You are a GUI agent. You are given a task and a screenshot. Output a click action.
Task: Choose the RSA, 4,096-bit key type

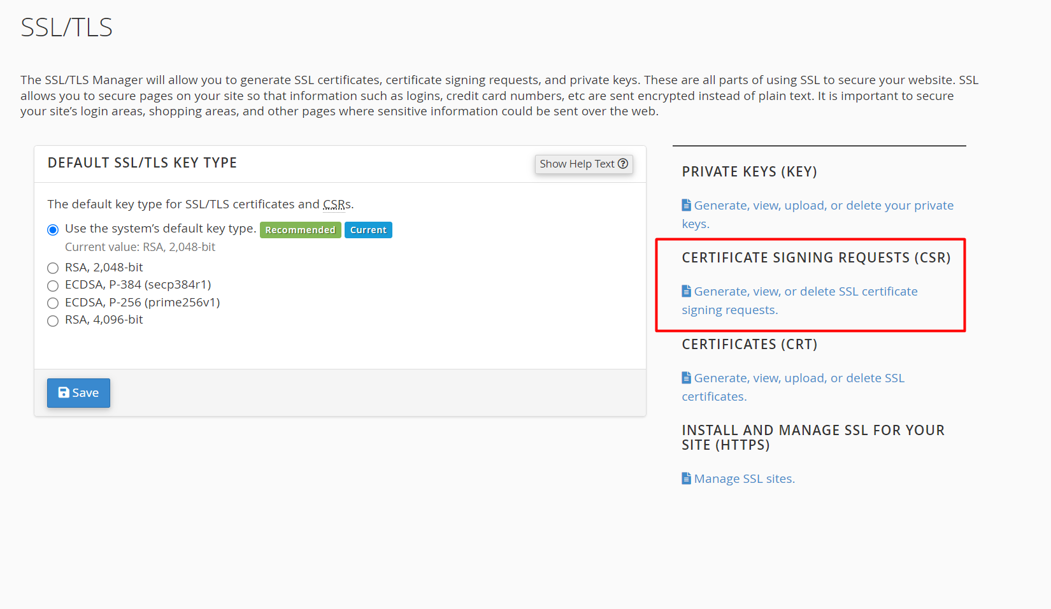[x=53, y=320]
